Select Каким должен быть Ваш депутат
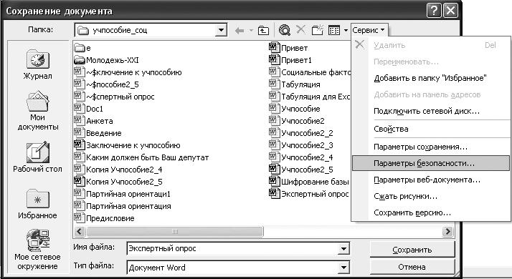The height and width of the screenshot is (279, 512). point(141,157)
